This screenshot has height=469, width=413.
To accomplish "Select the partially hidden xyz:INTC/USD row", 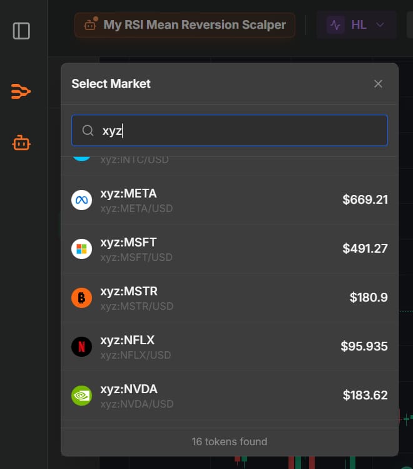I will [229, 162].
